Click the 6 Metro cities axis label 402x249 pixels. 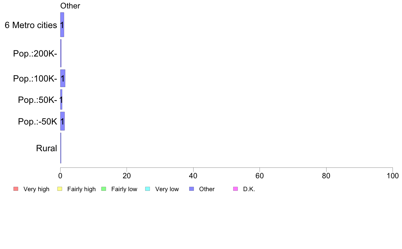[x=31, y=25]
